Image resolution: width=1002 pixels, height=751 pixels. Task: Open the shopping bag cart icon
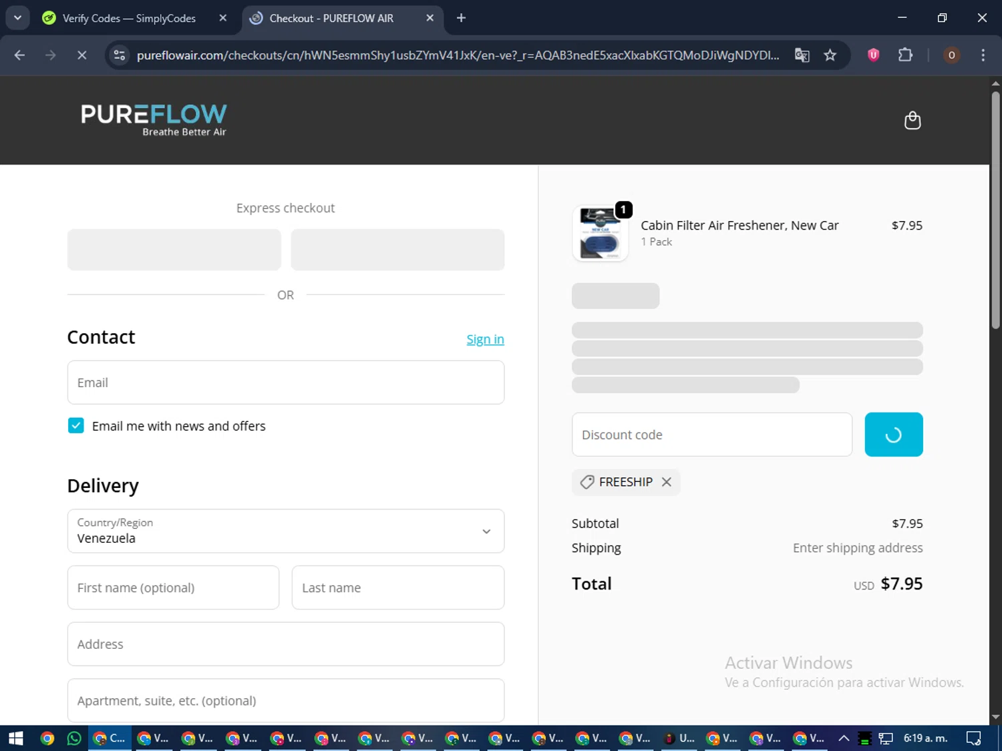tap(912, 120)
